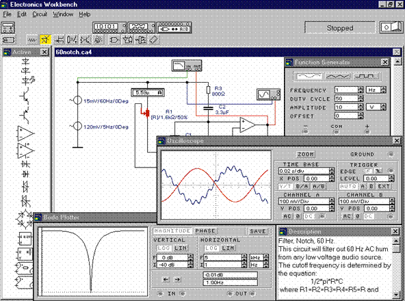The image size is (405, 301).
Task: Click the oscilloscope instrument on circuit
Action: (269, 94)
